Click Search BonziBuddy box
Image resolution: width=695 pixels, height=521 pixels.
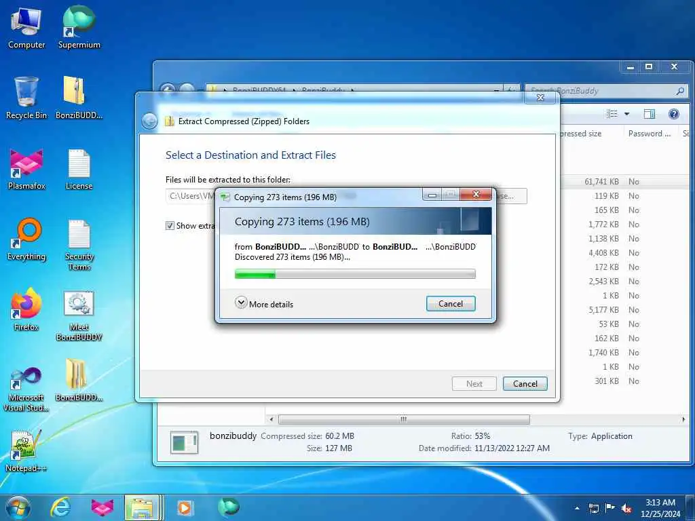[x=606, y=91]
